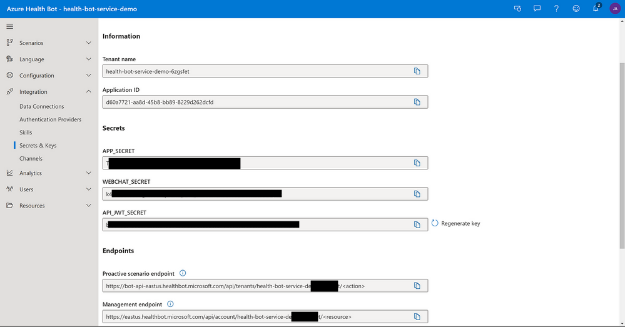Click the Information section heading
This screenshot has width=625, height=327.
(121, 36)
